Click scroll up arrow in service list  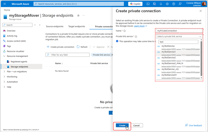[x=201, y=40]
